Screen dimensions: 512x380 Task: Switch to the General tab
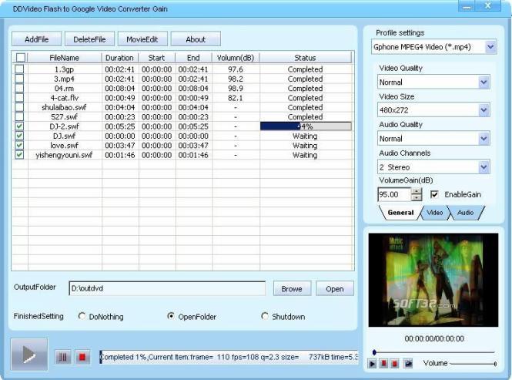(x=400, y=213)
